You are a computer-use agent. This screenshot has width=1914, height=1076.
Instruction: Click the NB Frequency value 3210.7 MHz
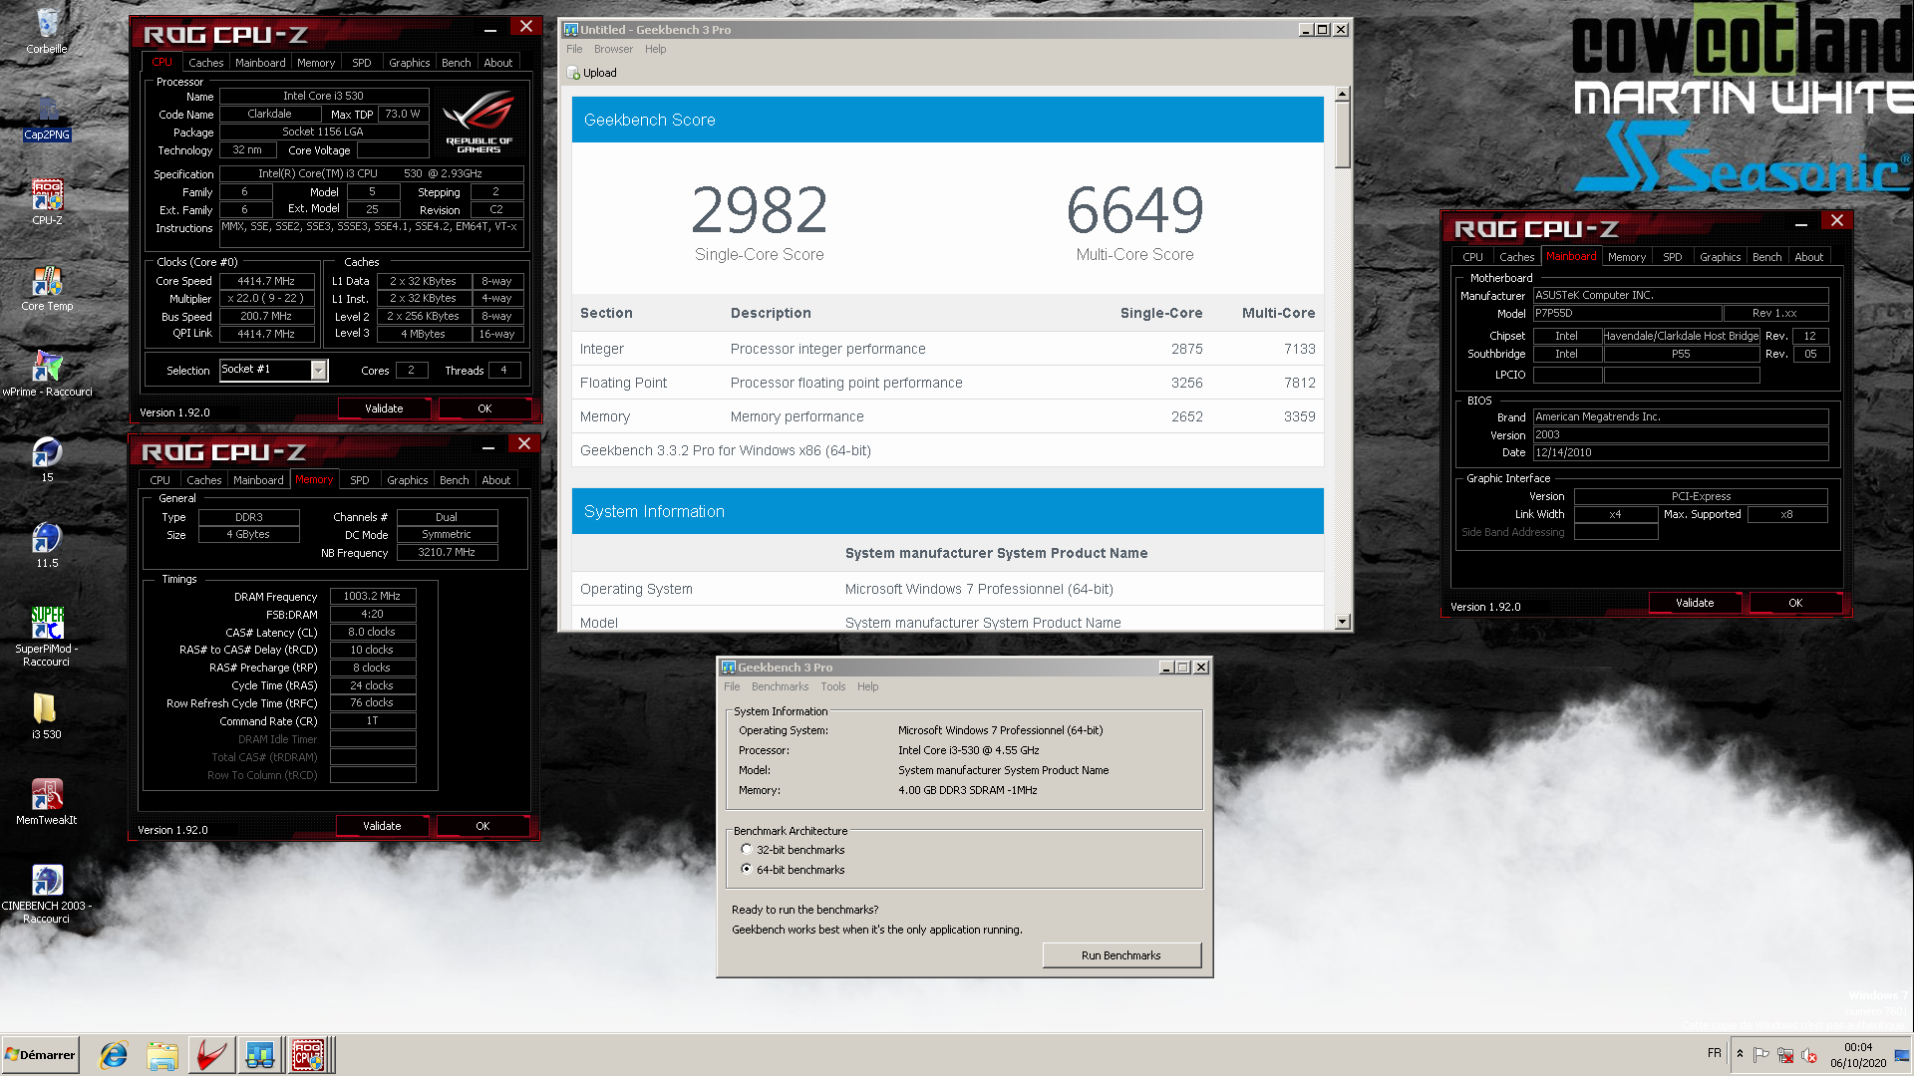(447, 552)
